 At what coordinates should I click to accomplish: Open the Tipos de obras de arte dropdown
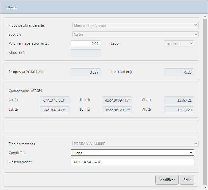point(135,26)
